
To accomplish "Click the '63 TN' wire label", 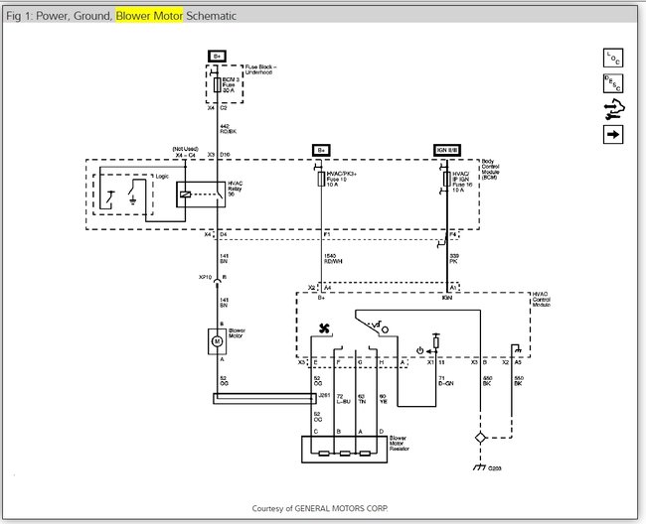I will pyautogui.click(x=362, y=399).
